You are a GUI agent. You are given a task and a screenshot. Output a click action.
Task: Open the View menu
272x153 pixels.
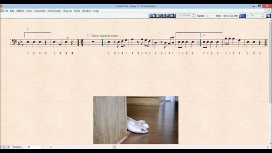coord(29,11)
